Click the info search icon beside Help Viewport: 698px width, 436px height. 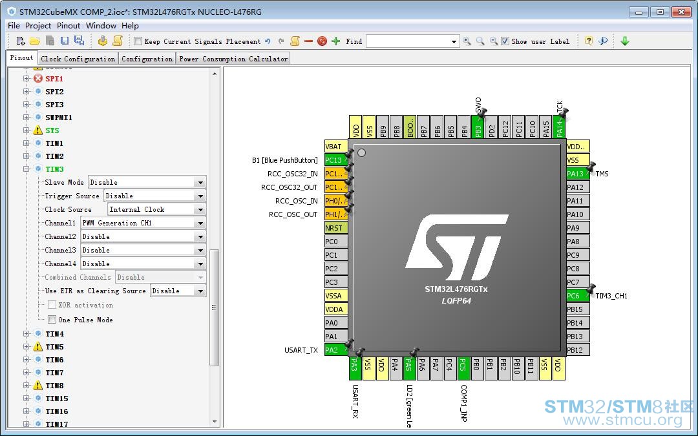click(x=603, y=41)
